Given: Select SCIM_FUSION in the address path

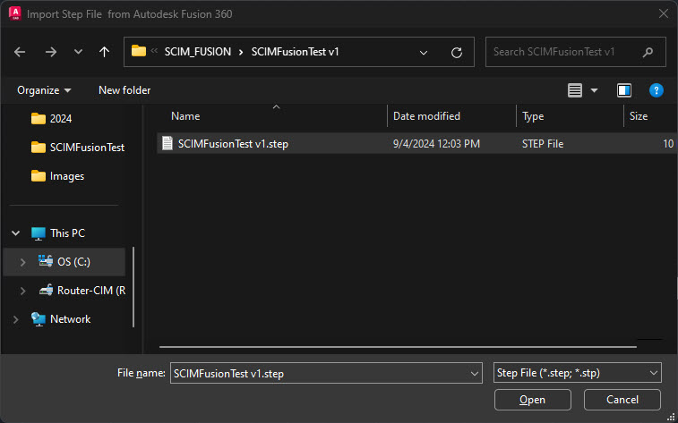Looking at the screenshot, I should [x=198, y=52].
